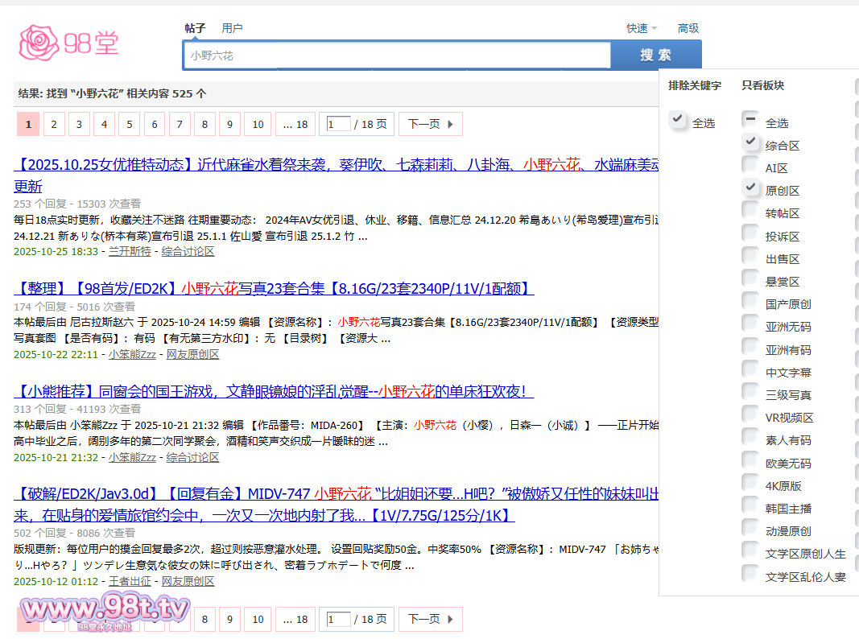Uncheck the 综合区 board checkbox
This screenshot has height=639, width=859.
click(750, 144)
